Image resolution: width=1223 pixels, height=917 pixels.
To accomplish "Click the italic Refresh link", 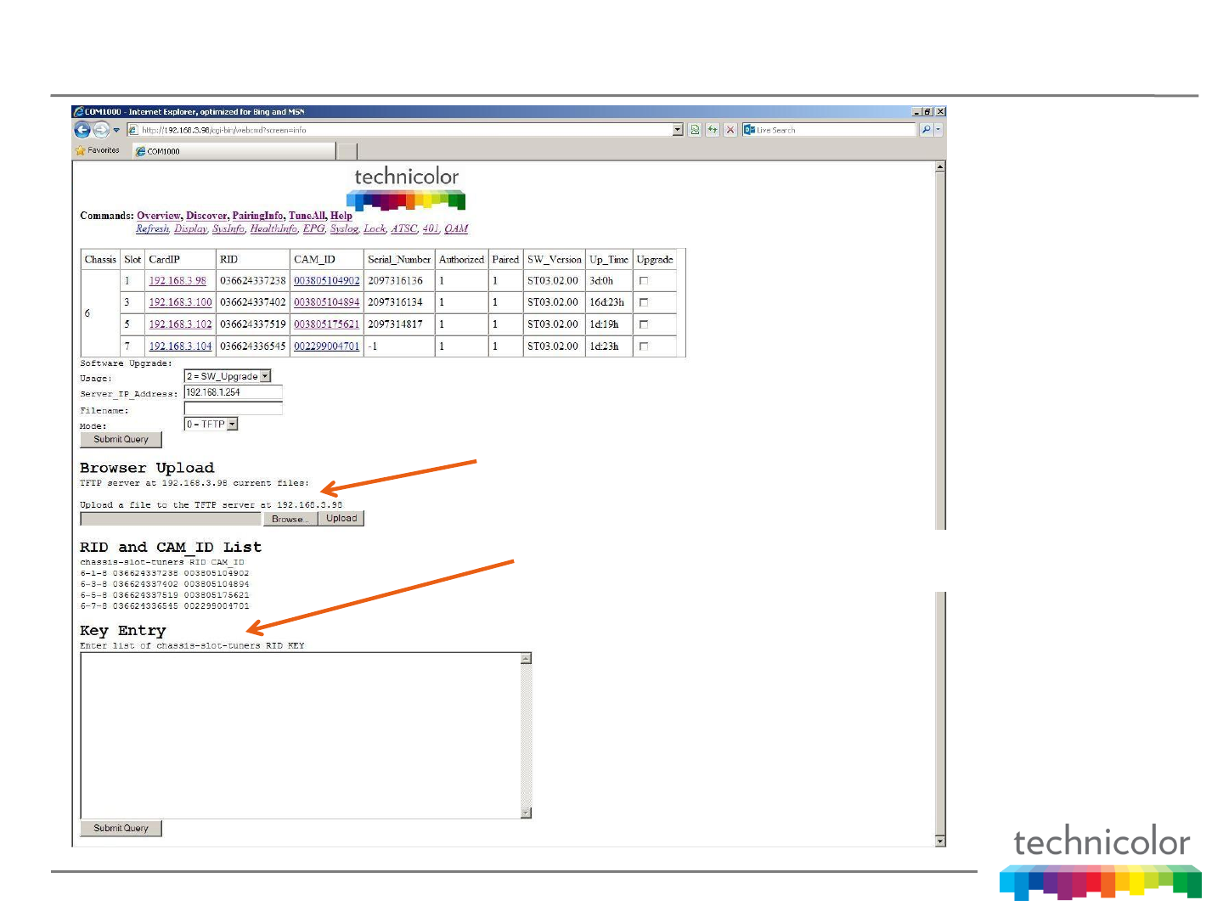I will click(x=152, y=228).
